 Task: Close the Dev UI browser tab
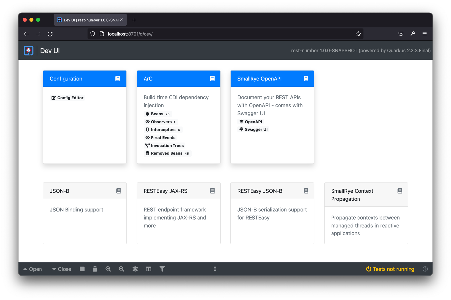point(121,20)
